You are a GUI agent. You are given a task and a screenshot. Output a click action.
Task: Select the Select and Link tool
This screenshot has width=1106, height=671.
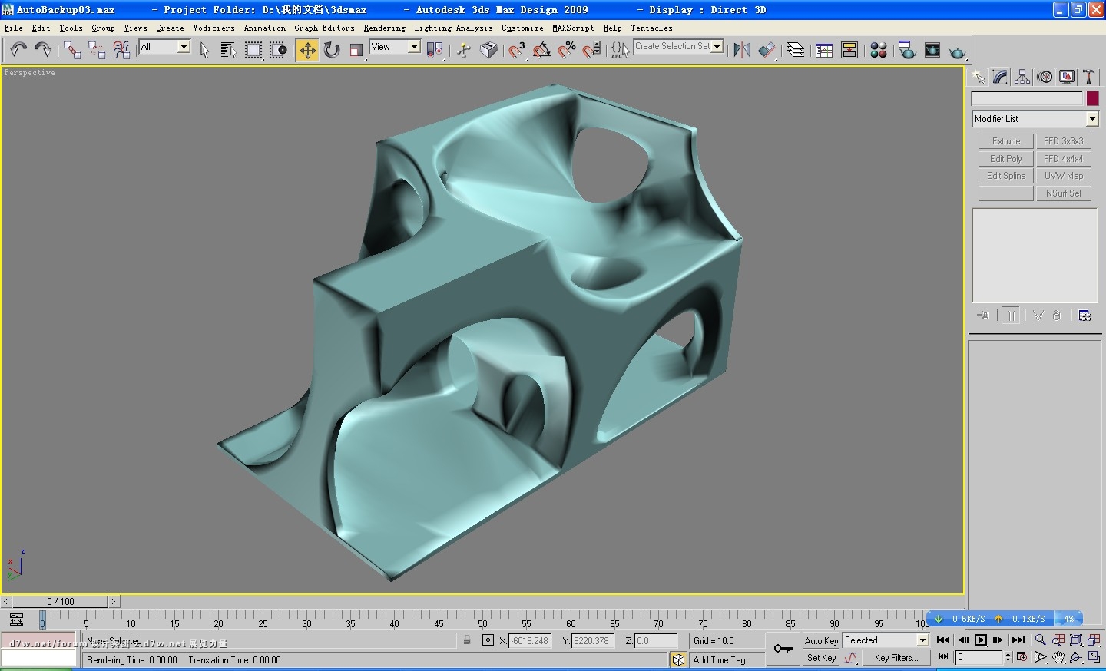tap(72, 50)
